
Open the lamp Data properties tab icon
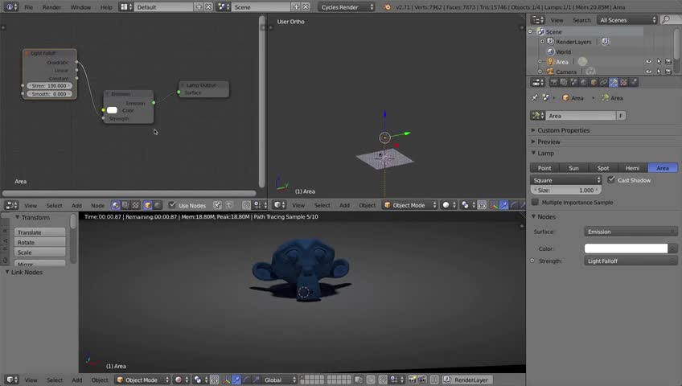pos(614,82)
